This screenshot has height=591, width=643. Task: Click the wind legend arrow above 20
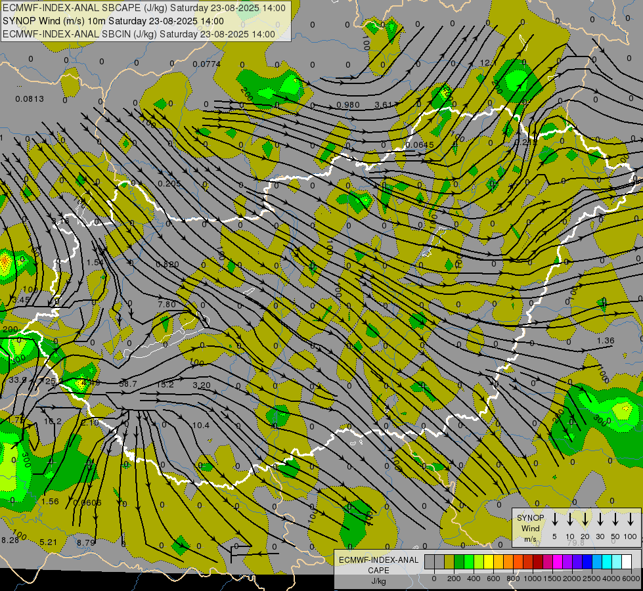click(585, 519)
